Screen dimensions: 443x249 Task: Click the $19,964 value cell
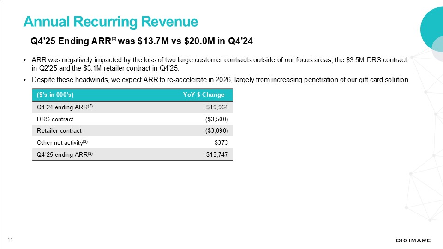click(216, 107)
